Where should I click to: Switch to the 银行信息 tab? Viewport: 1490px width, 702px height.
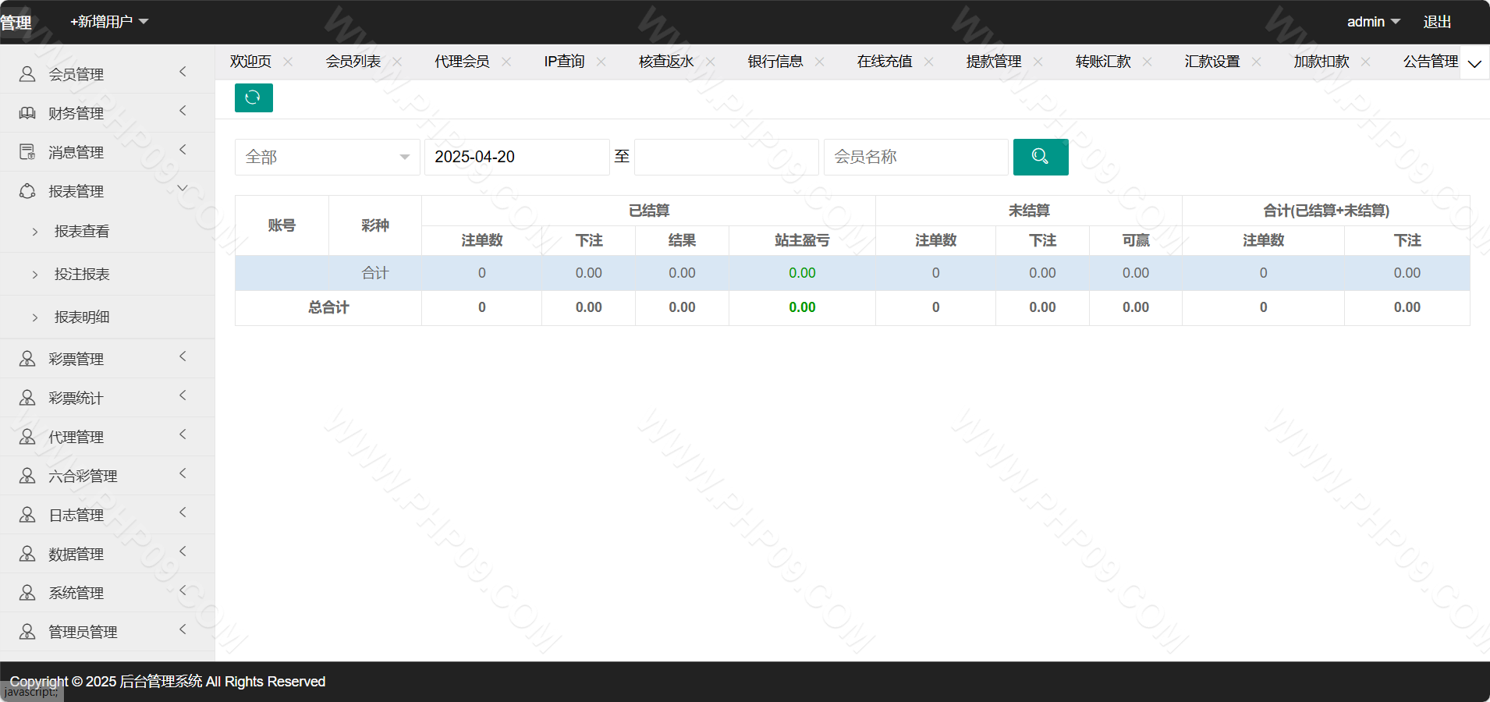pos(775,62)
